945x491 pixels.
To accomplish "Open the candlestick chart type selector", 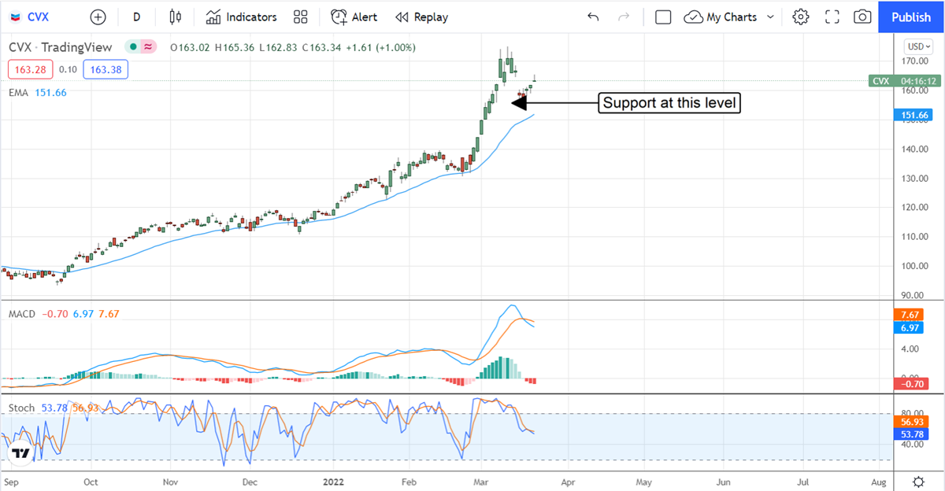I will coord(175,17).
